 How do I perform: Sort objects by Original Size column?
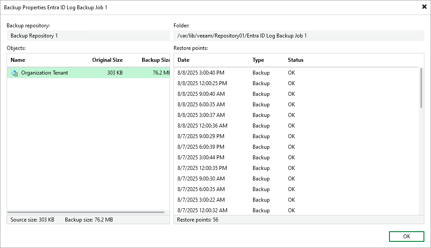coord(107,60)
